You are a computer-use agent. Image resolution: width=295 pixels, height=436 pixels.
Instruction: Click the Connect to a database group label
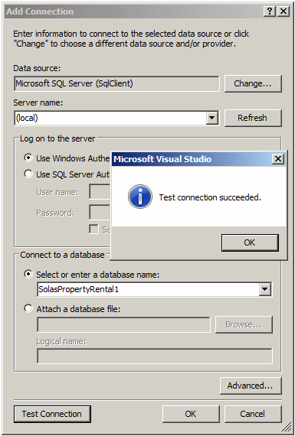(x=62, y=255)
